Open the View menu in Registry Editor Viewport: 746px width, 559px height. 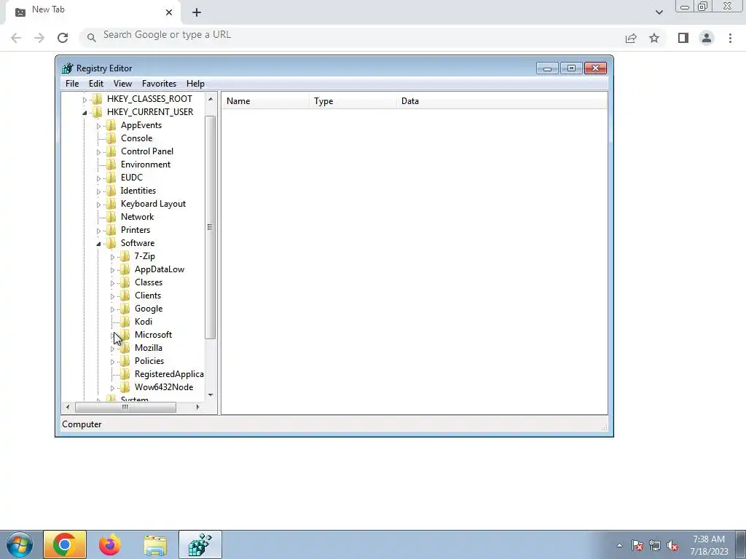(x=122, y=84)
